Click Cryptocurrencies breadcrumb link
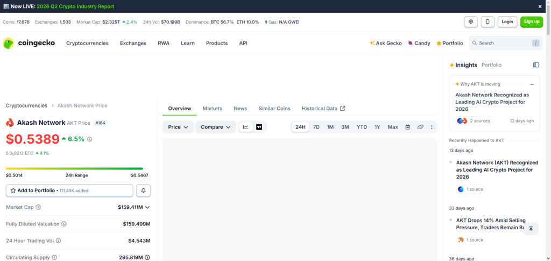Image resolution: width=551 pixels, height=261 pixels. coord(26,105)
